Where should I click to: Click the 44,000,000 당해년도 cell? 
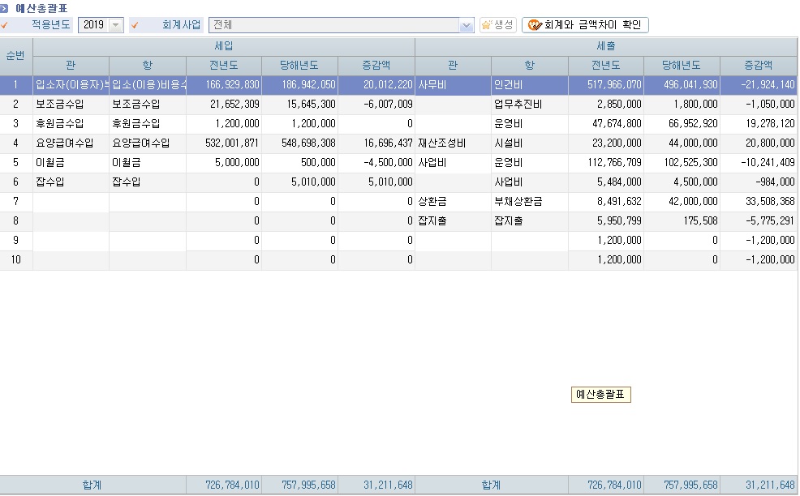point(682,143)
